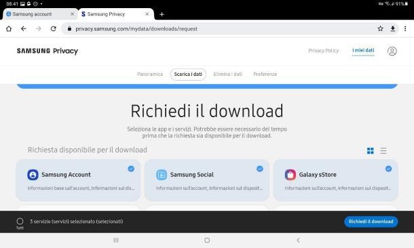Viewport: 414px width, 248px height.
Task: Select all services with Tutti radio
Action: point(20,221)
